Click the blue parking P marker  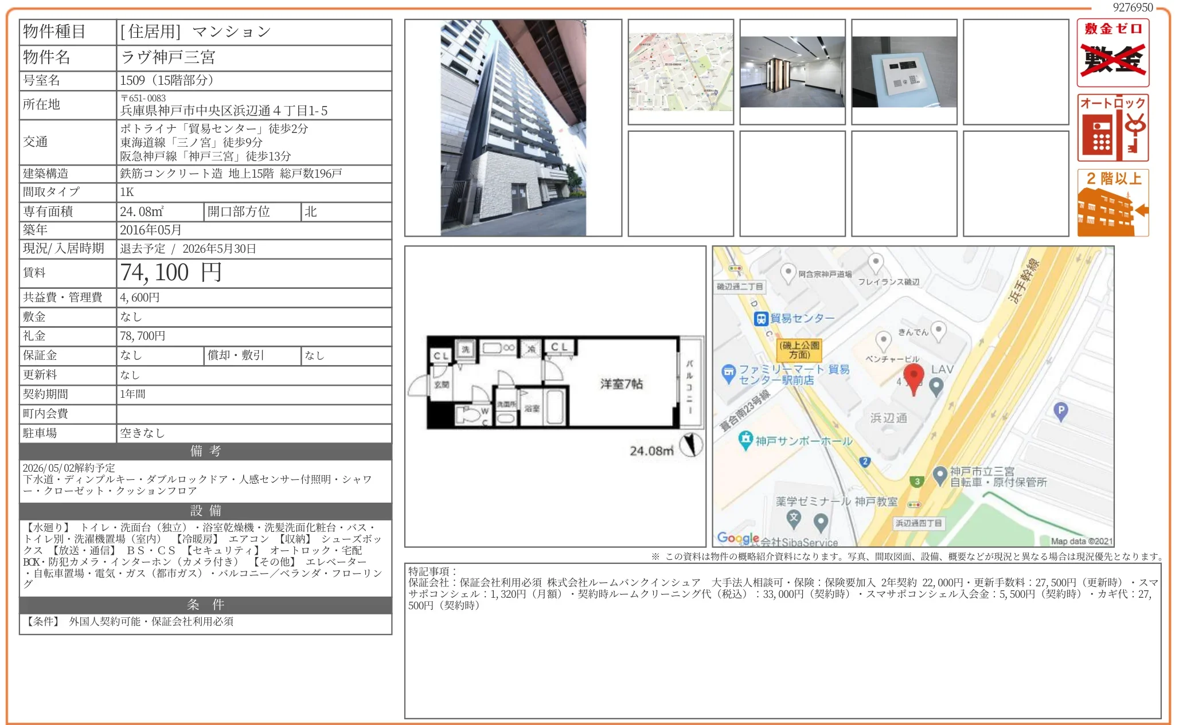click(x=1060, y=411)
